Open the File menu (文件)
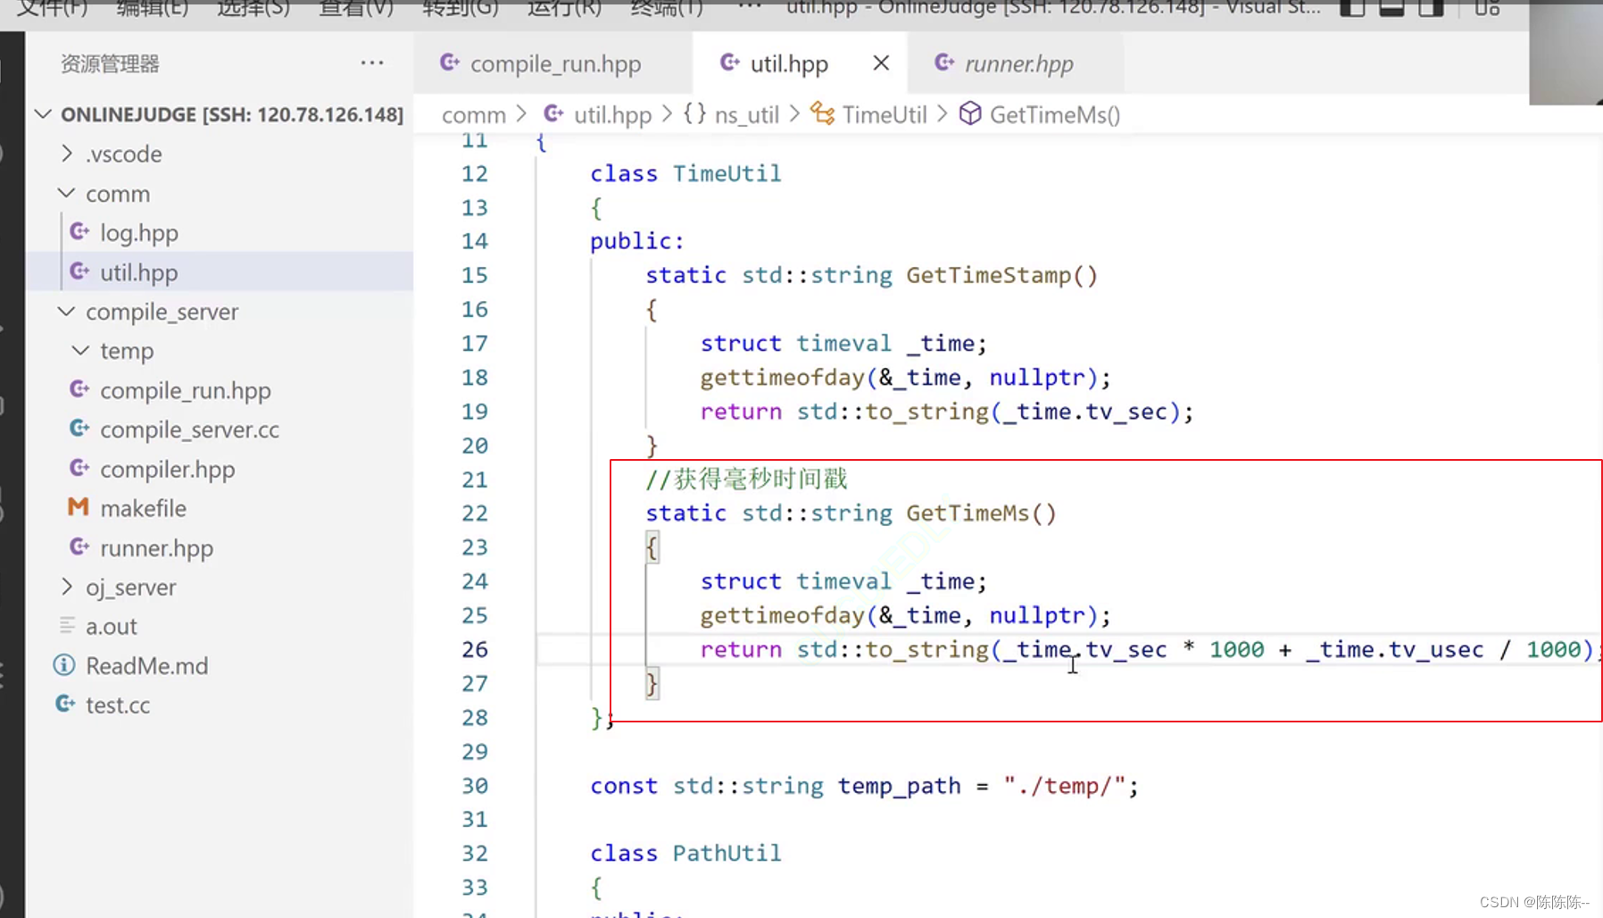Image resolution: width=1603 pixels, height=918 pixels. click(52, 8)
